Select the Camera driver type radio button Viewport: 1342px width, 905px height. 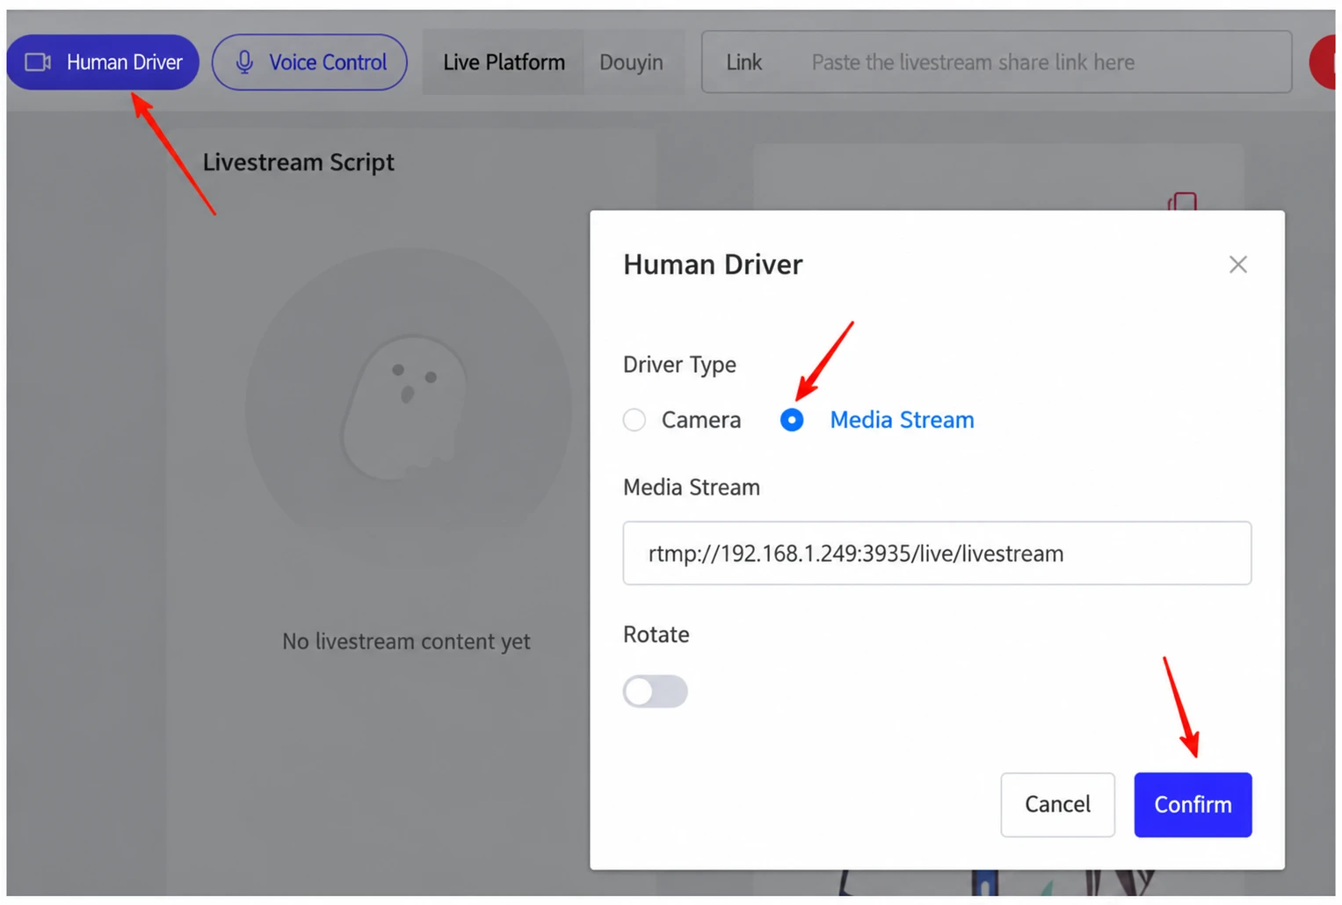(635, 420)
